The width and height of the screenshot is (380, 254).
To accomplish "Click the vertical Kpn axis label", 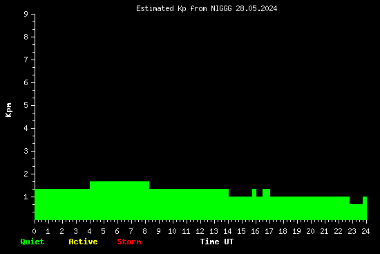I will pyautogui.click(x=8, y=110).
